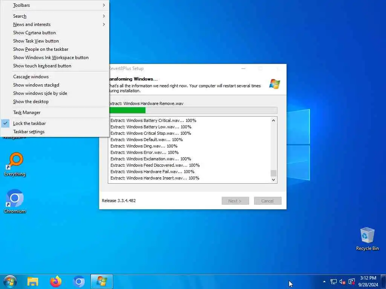Click the Extract: Windows Hardware Remove.wav status
This screenshot has width=386, height=289.
pos(147,103)
